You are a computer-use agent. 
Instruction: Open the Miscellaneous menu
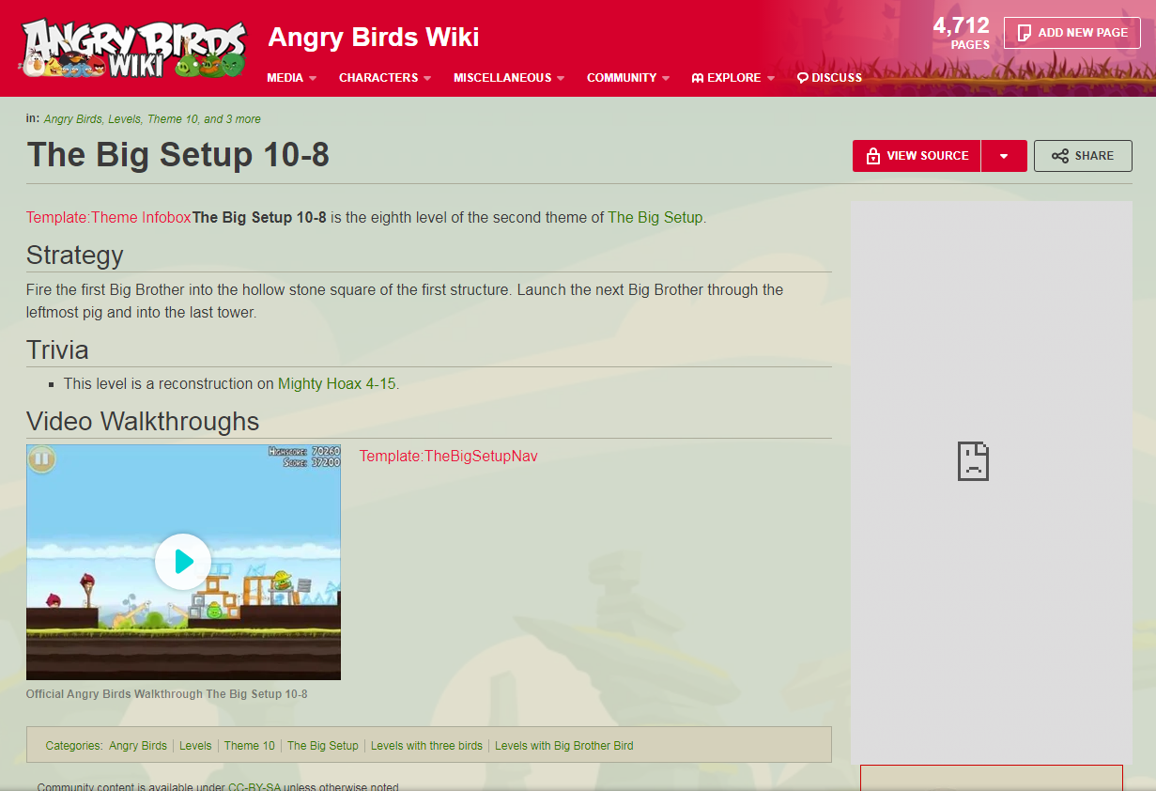point(509,78)
